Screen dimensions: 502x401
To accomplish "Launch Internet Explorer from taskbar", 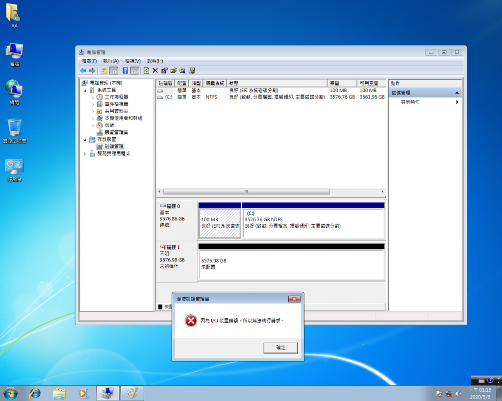I will pyautogui.click(x=35, y=393).
